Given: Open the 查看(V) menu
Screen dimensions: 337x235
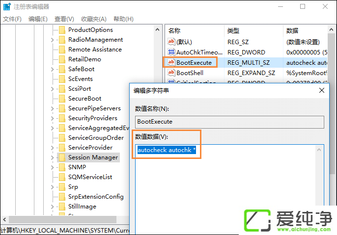Looking at the screenshot, I should click(64, 19).
